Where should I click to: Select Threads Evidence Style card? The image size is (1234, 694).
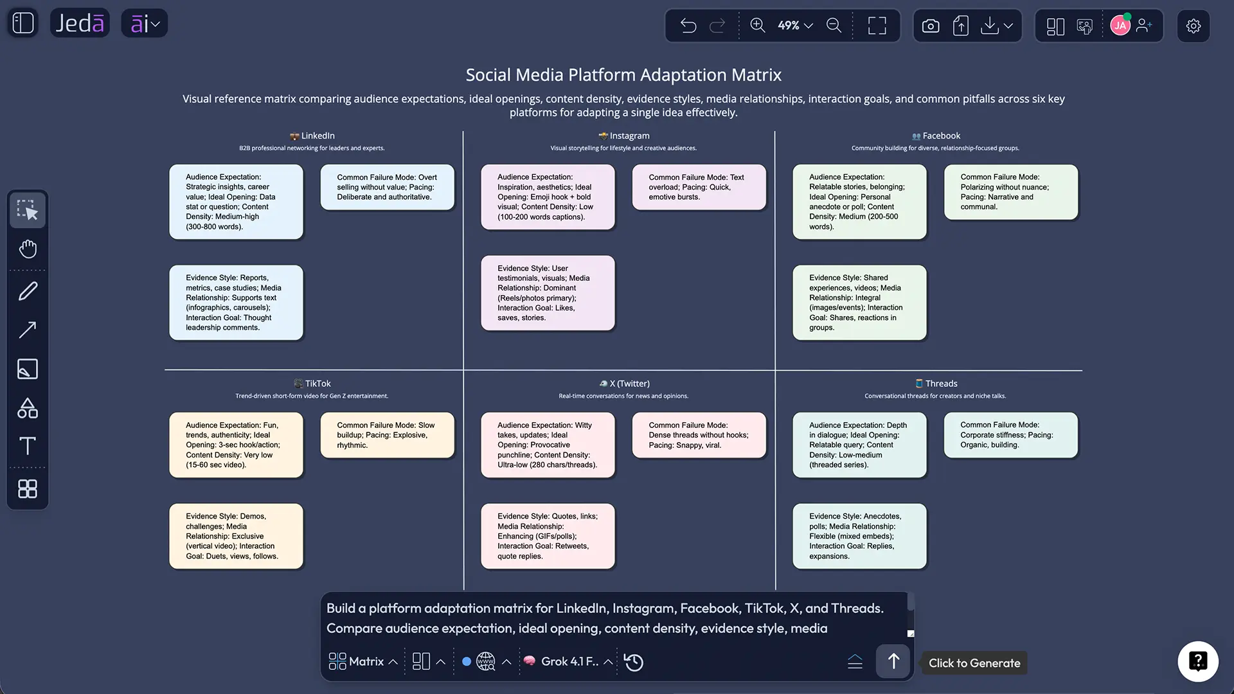tap(859, 536)
